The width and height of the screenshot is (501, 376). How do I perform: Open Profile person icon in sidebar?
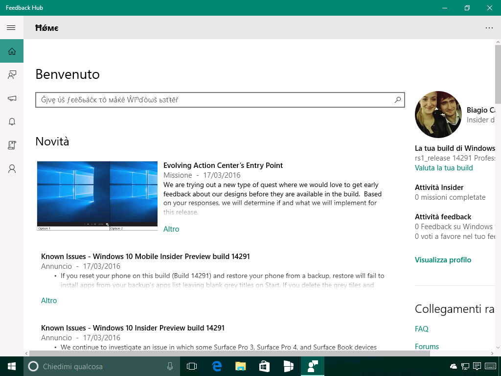click(x=12, y=168)
